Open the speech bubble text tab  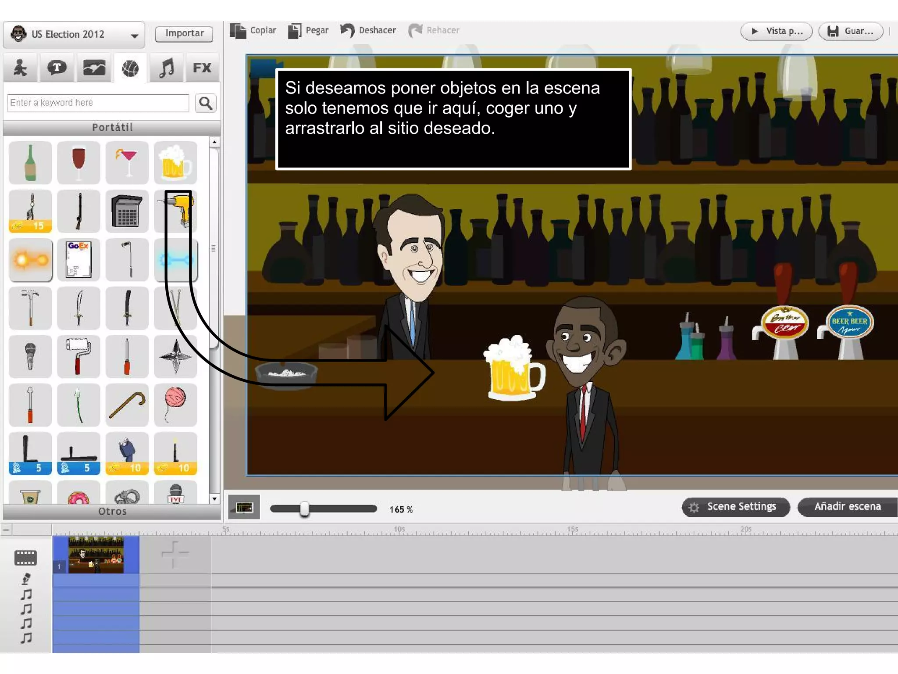(x=57, y=68)
